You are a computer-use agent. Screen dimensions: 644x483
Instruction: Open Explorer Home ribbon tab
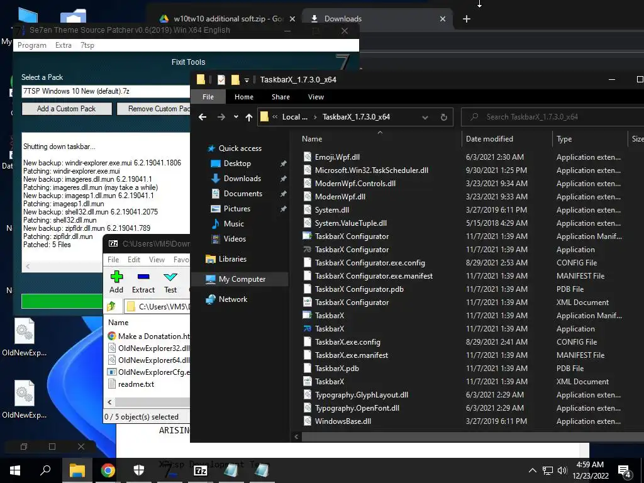pyautogui.click(x=244, y=97)
